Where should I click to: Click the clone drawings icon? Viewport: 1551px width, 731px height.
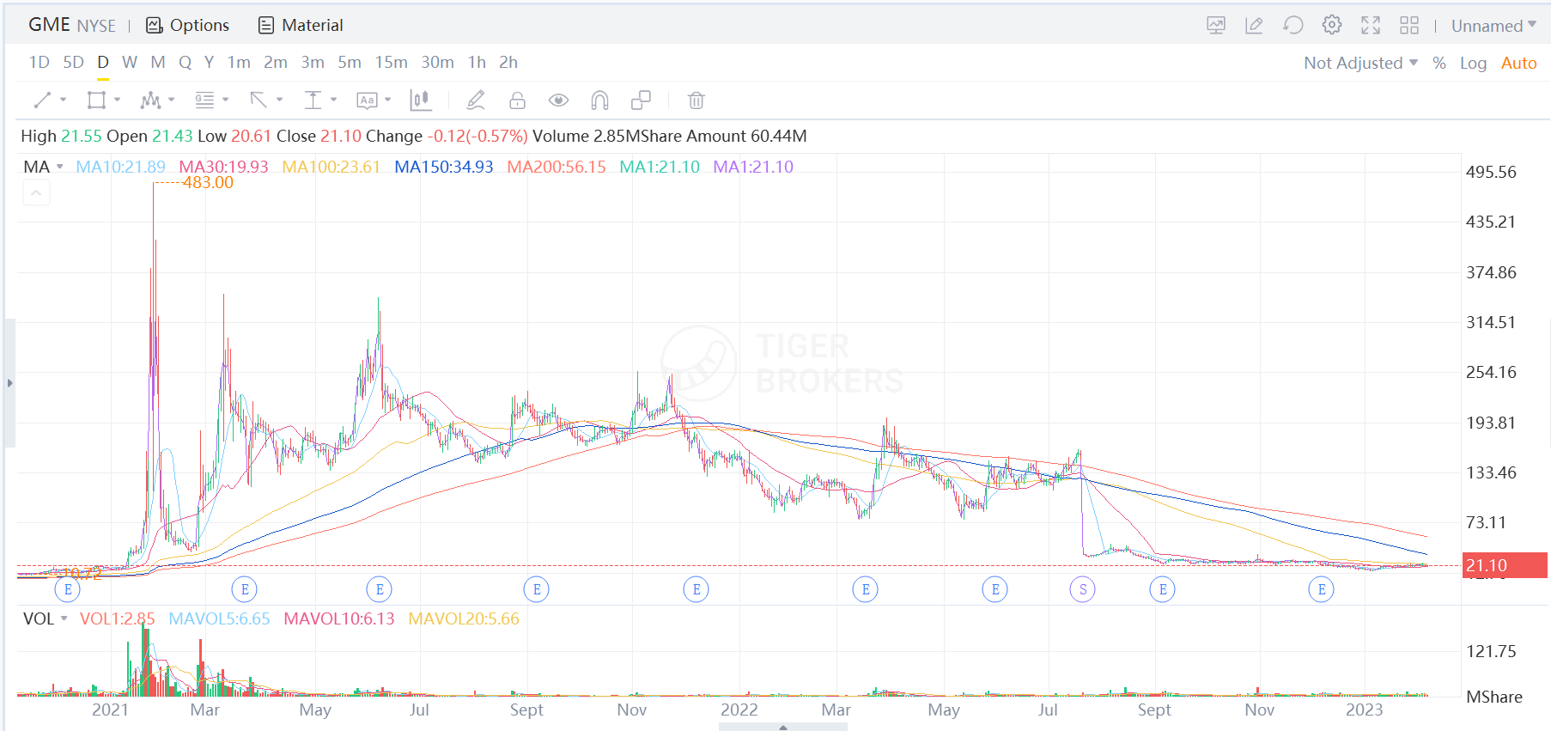(x=641, y=101)
